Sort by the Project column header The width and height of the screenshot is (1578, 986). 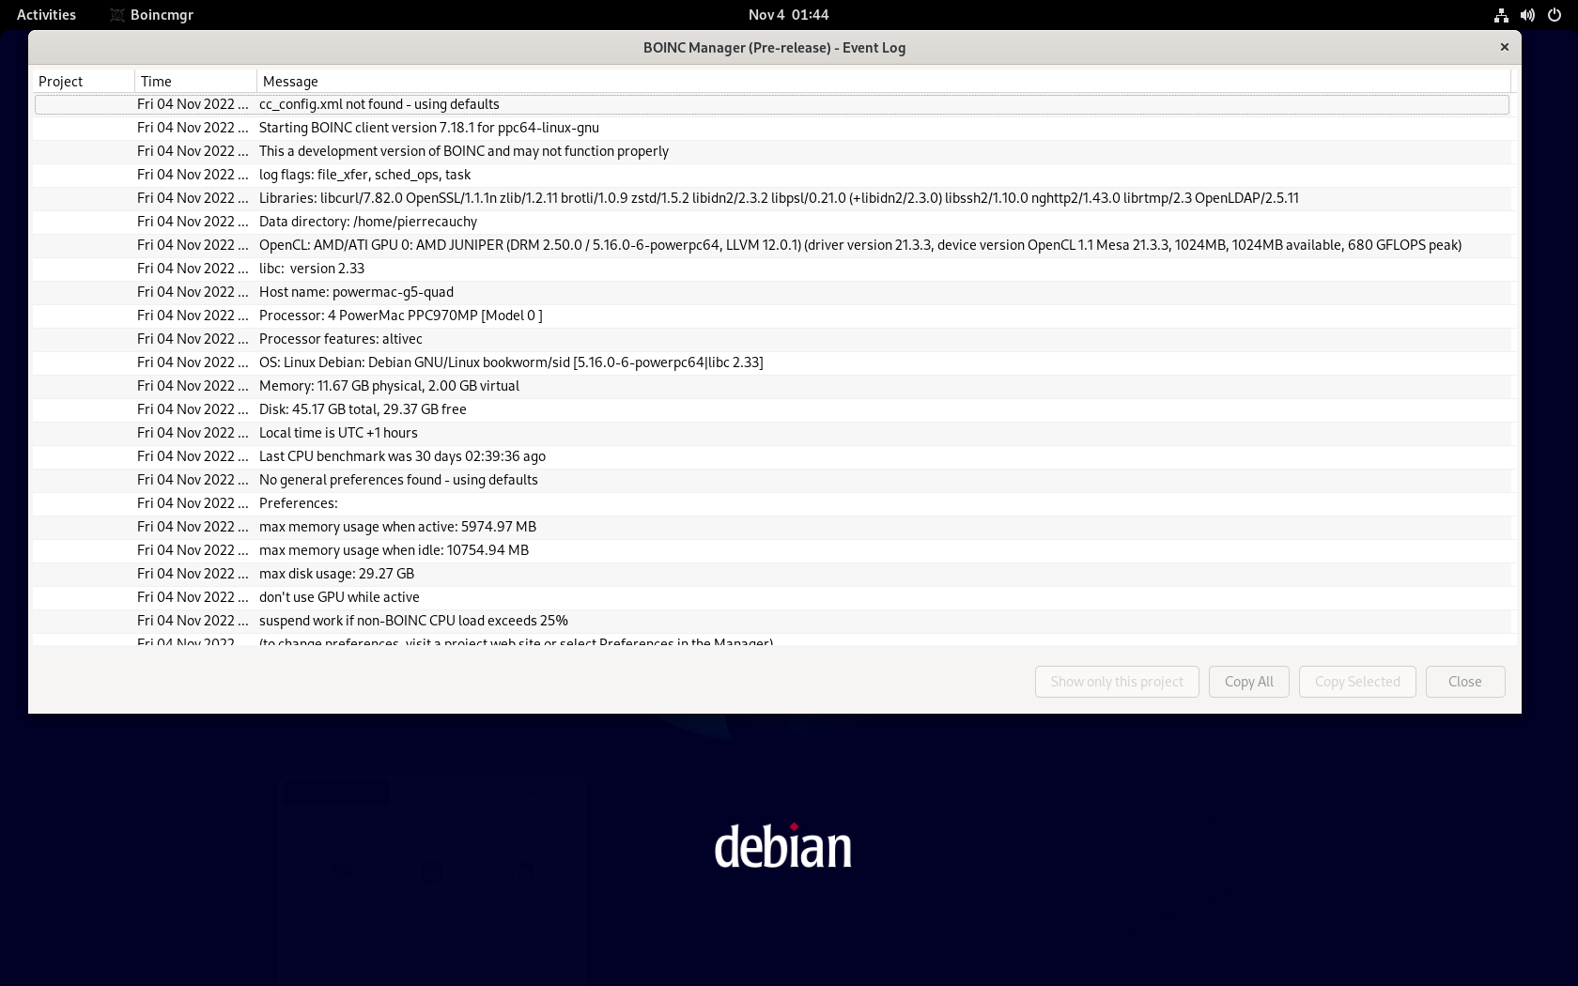click(x=60, y=81)
